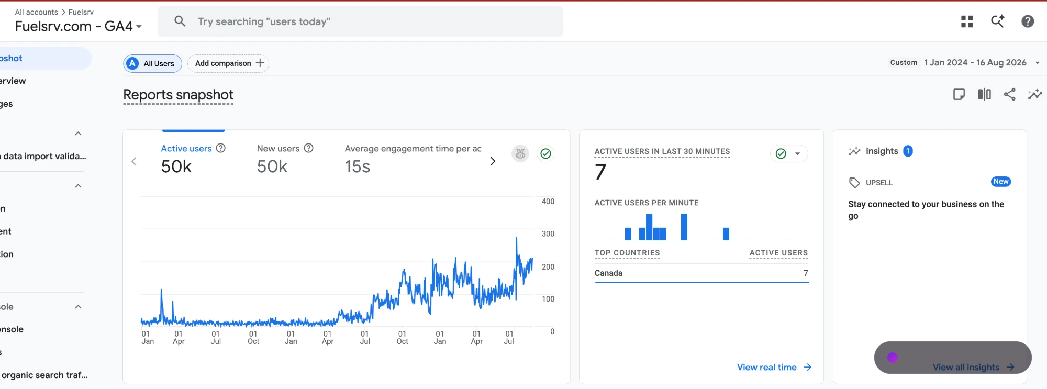Click the Canada row in top countries
Screen dimensions: 1047x389
701,273
